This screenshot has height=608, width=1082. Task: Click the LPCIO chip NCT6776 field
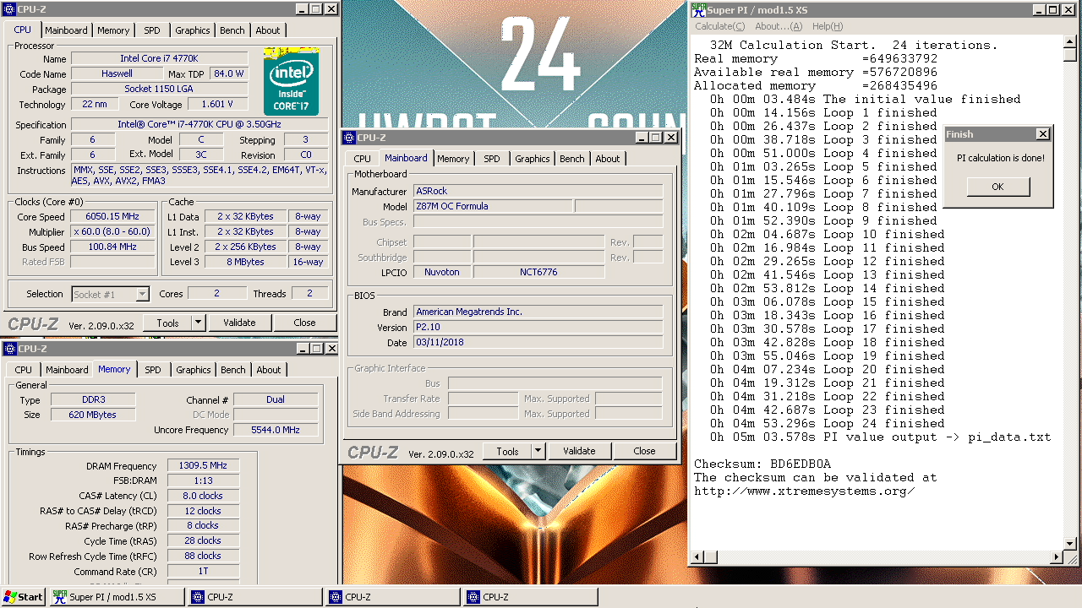(x=538, y=272)
